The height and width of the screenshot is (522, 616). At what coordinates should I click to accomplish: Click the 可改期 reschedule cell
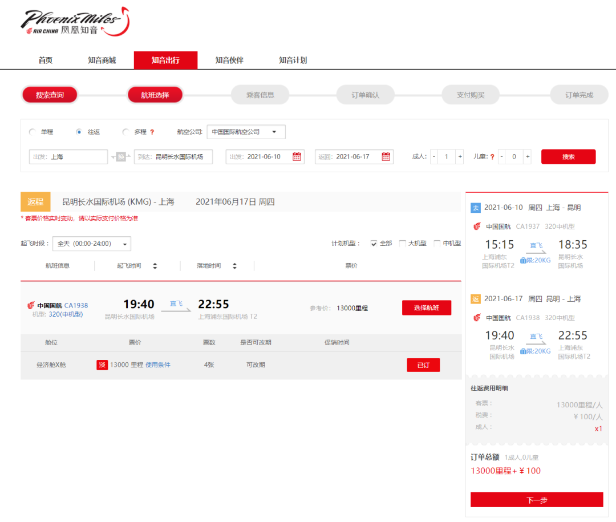(x=256, y=365)
